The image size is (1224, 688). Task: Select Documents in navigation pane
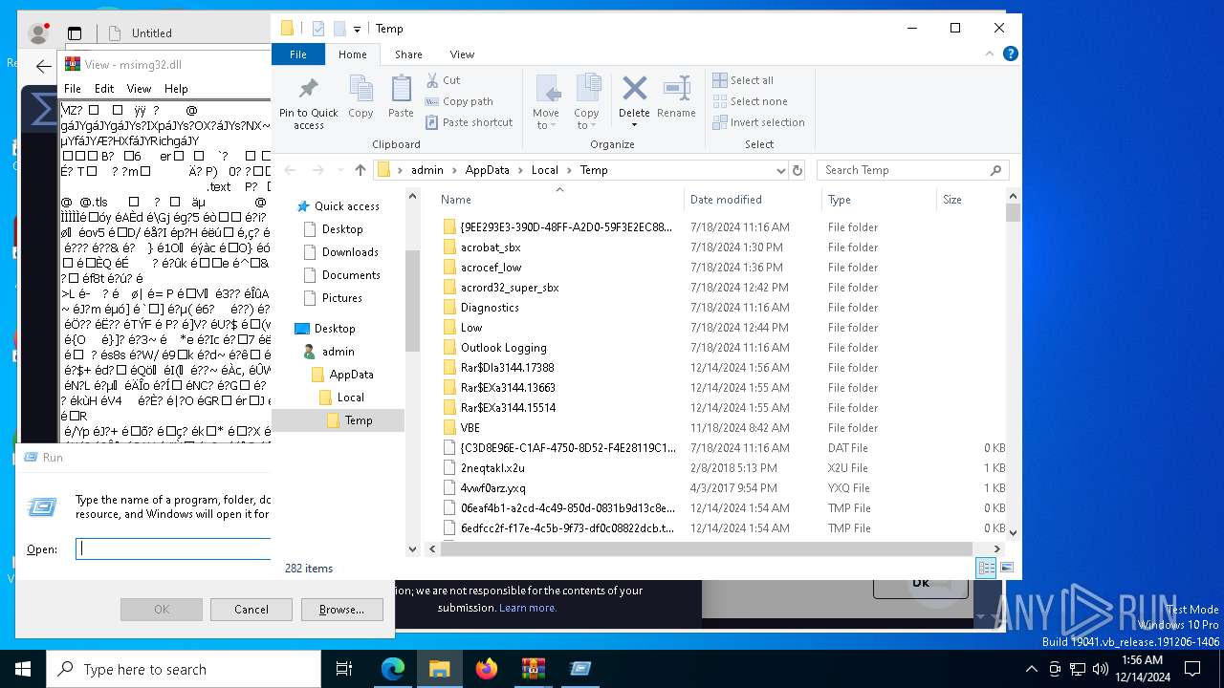pyautogui.click(x=351, y=275)
